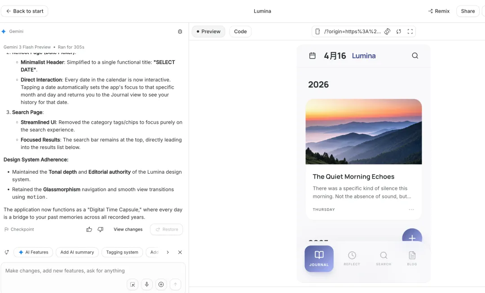The image size is (485, 293).
Task: Click the suggestions sparkle refresh icon
Action: click(7, 252)
